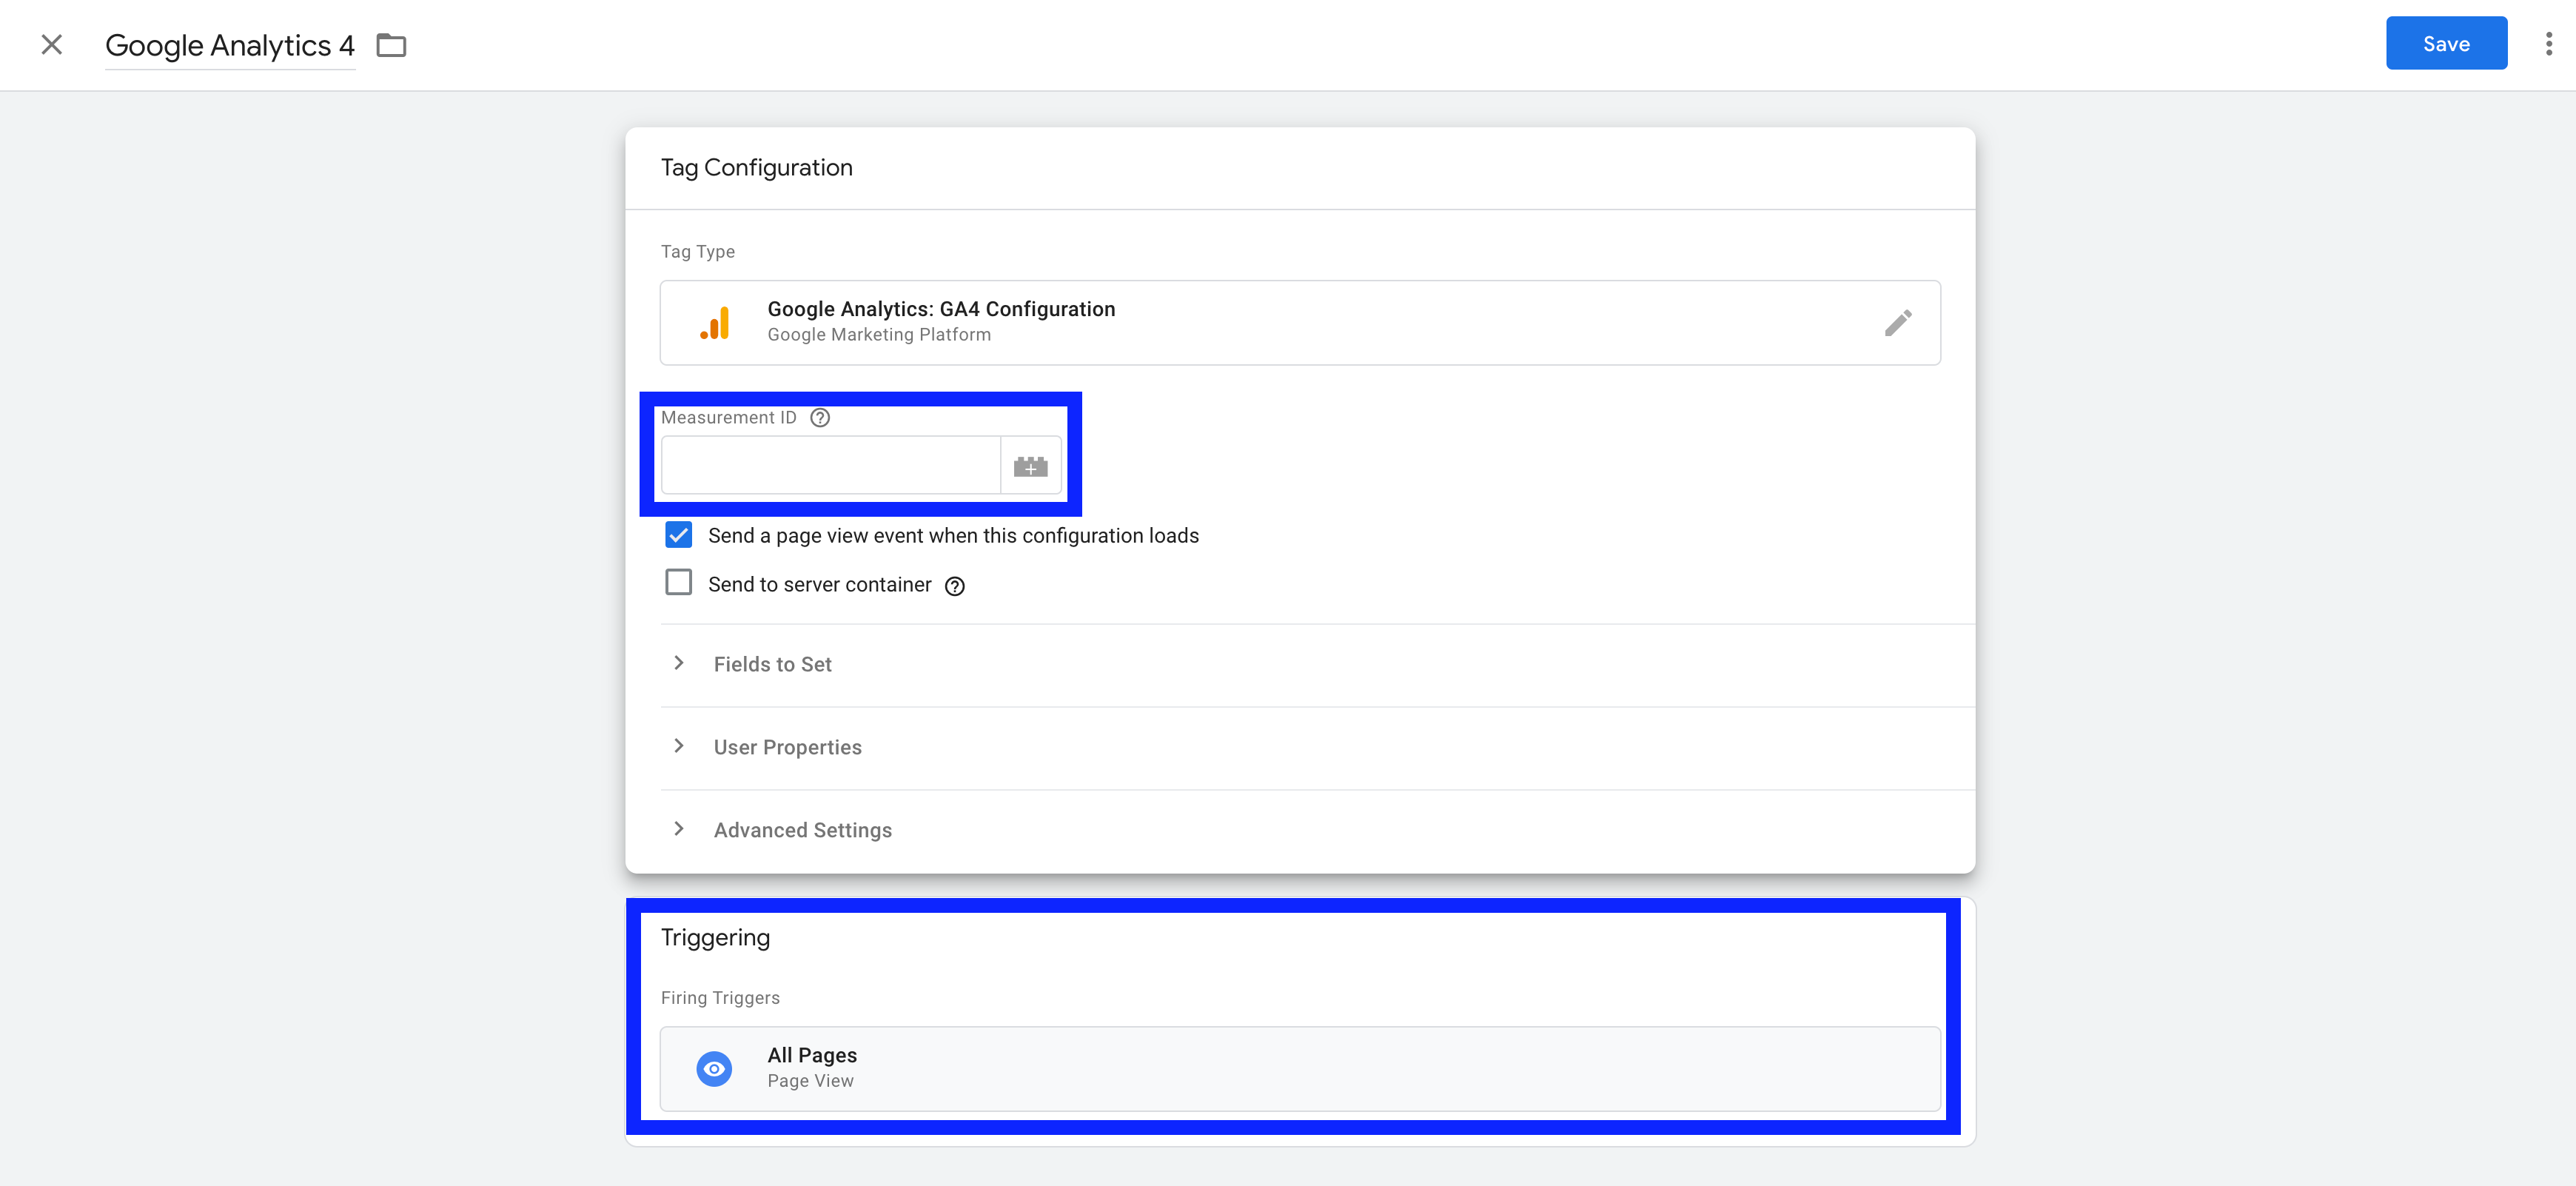The height and width of the screenshot is (1186, 2576).
Task: Expand the Fields to Set section
Action: point(1318,665)
